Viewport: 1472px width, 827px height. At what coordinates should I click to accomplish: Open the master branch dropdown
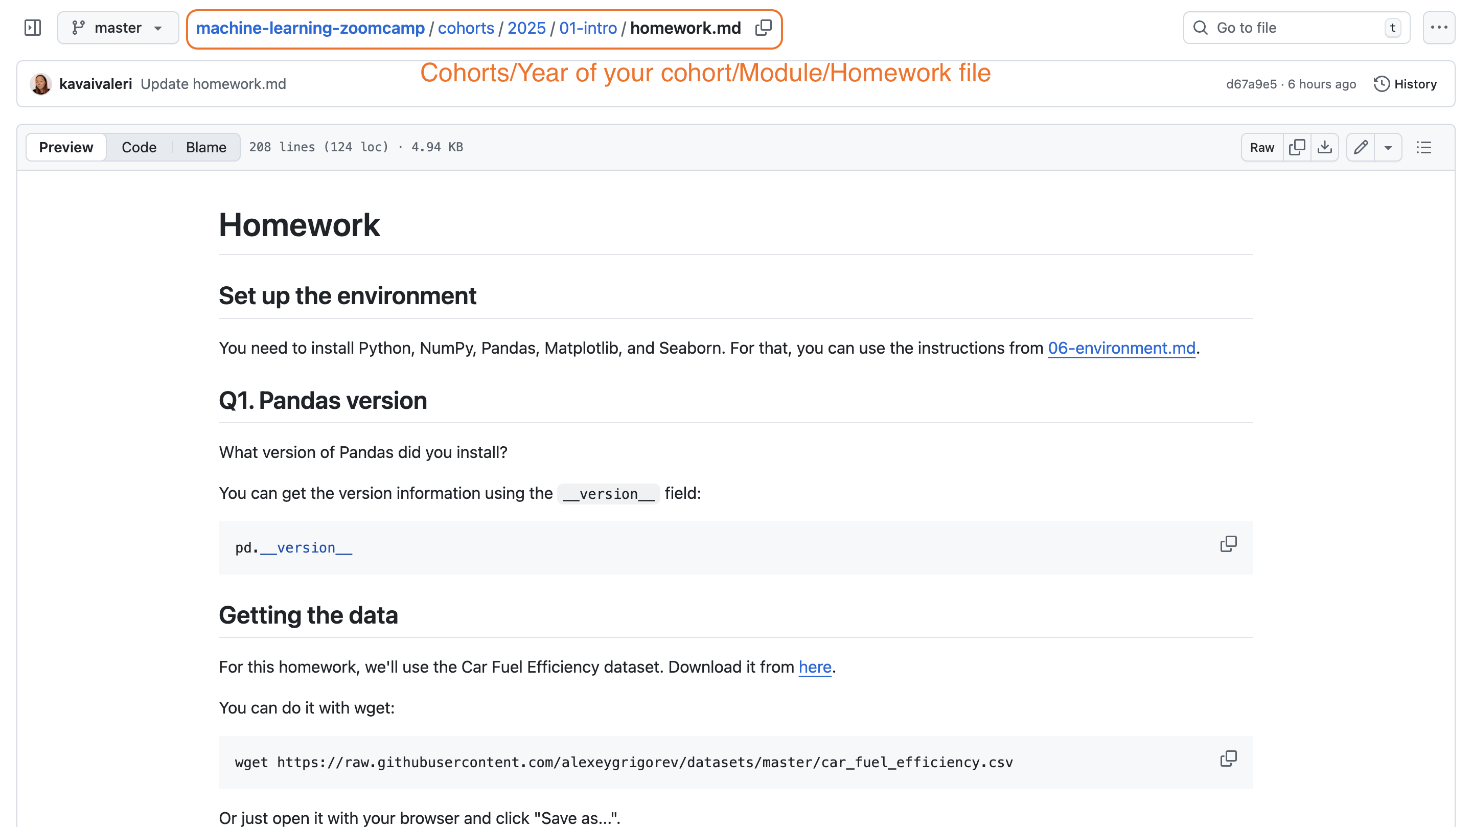coord(118,28)
